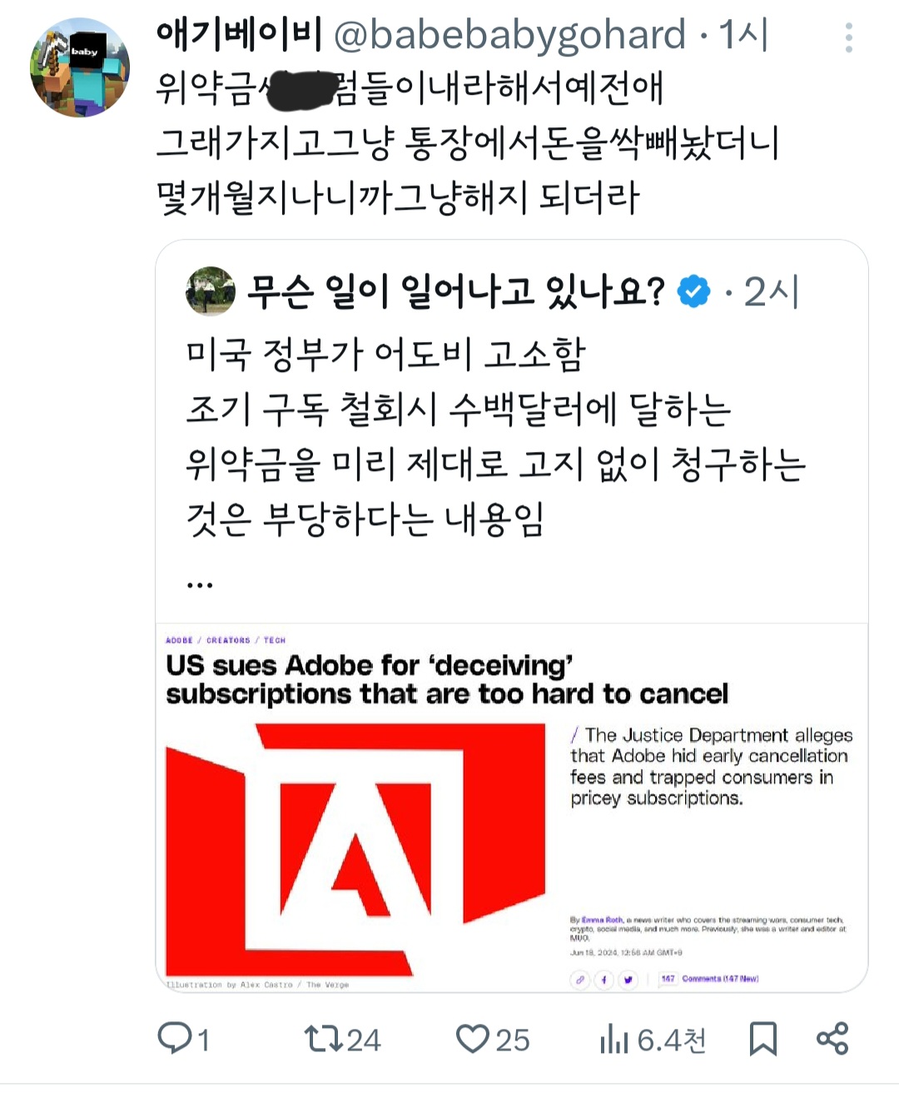Image resolution: width=899 pixels, height=1093 pixels.
Task: Open the three-dot more options menu
Action: point(848,37)
